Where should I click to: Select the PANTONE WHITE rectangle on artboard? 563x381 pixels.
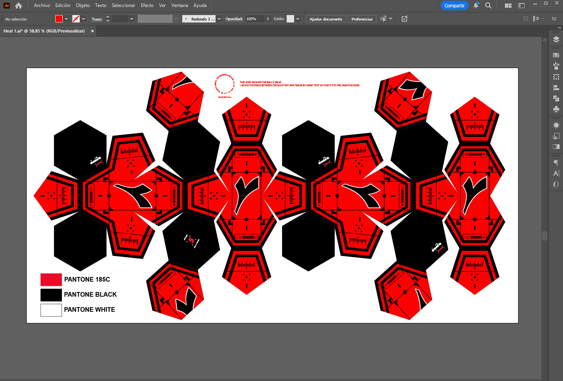pyautogui.click(x=51, y=310)
